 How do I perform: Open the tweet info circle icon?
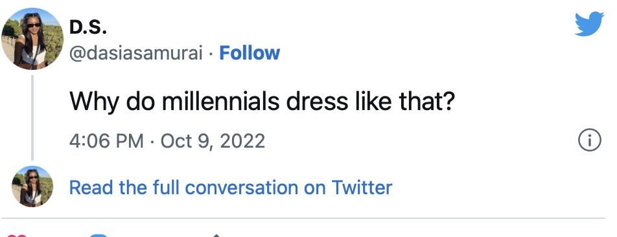coord(590,140)
